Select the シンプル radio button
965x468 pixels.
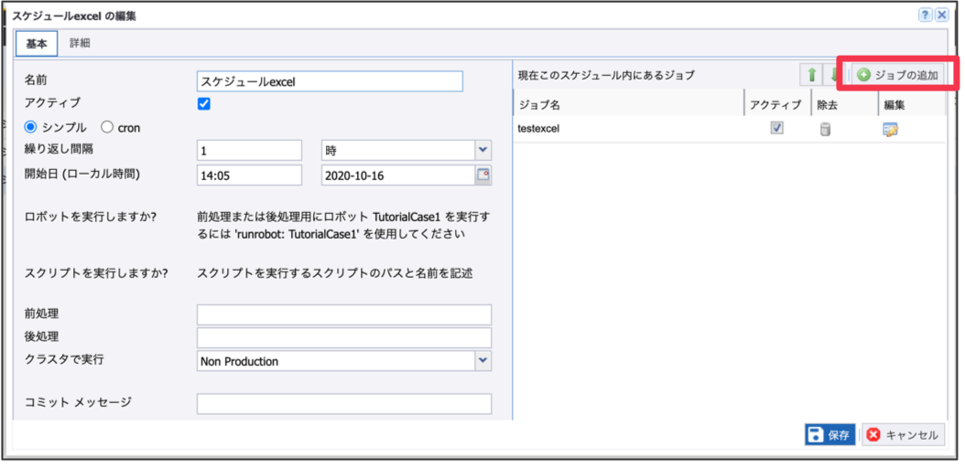[30, 127]
